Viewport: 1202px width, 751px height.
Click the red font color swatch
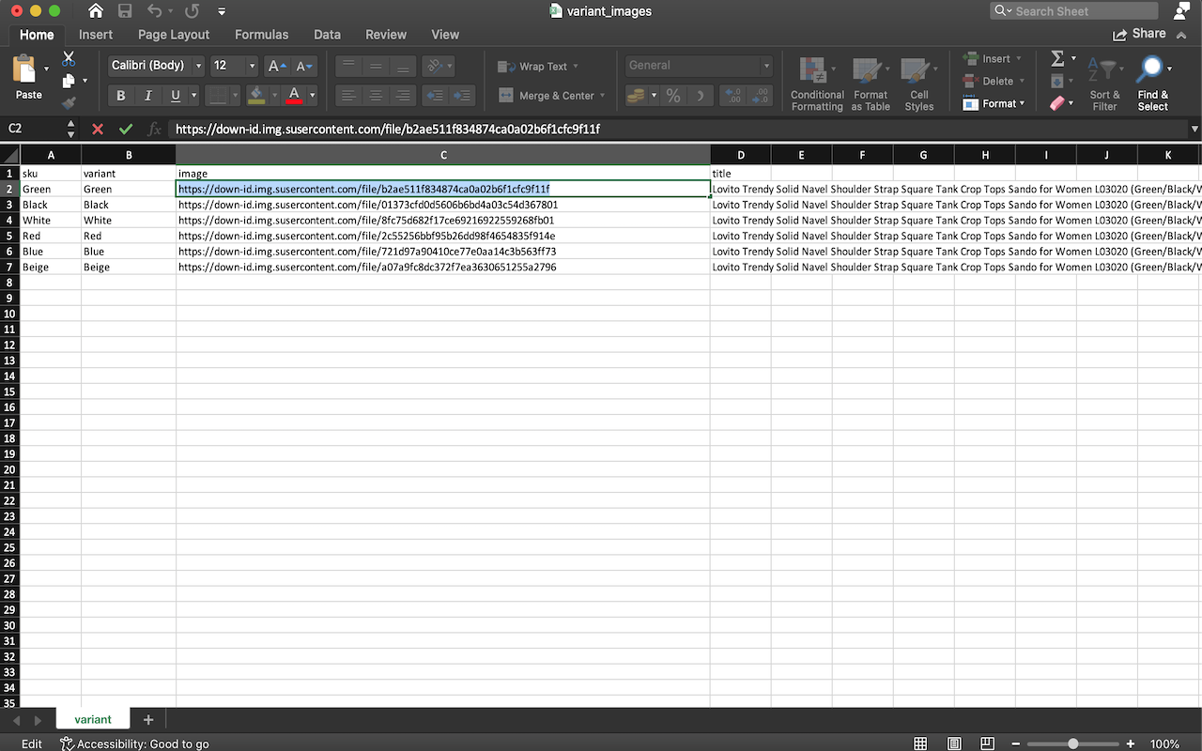pos(294,96)
